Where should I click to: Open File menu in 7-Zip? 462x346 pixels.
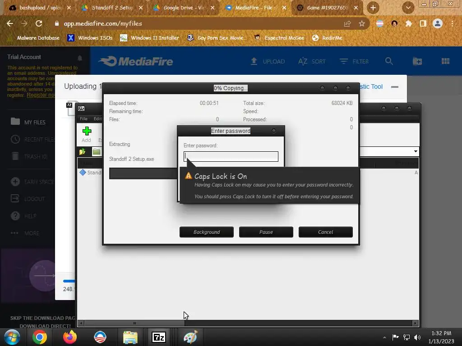tap(83, 118)
